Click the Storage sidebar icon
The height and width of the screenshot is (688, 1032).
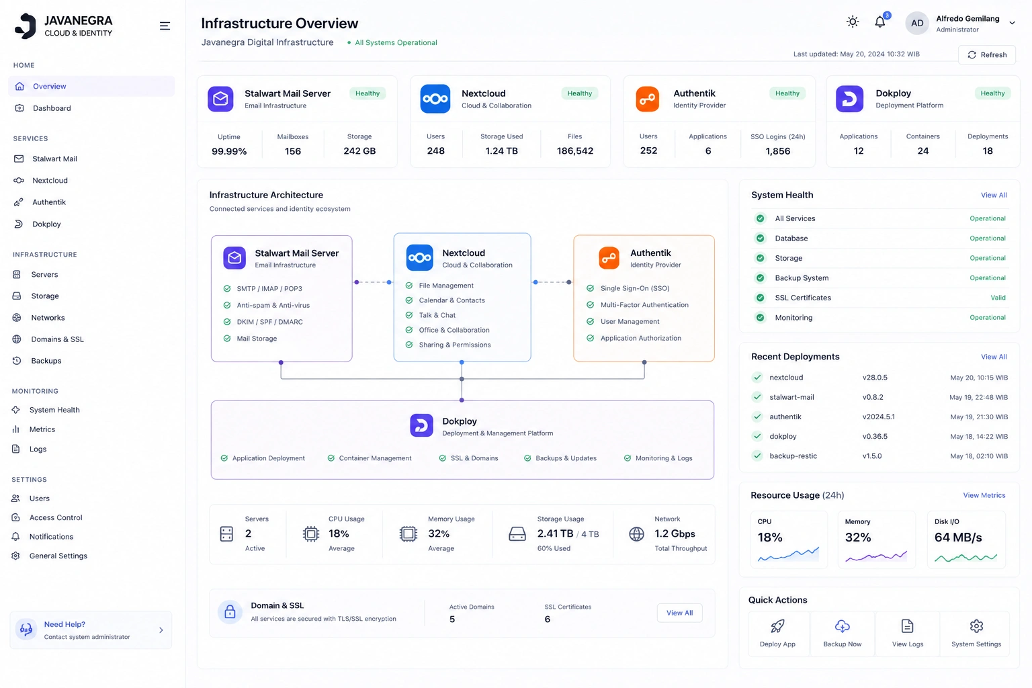click(17, 296)
